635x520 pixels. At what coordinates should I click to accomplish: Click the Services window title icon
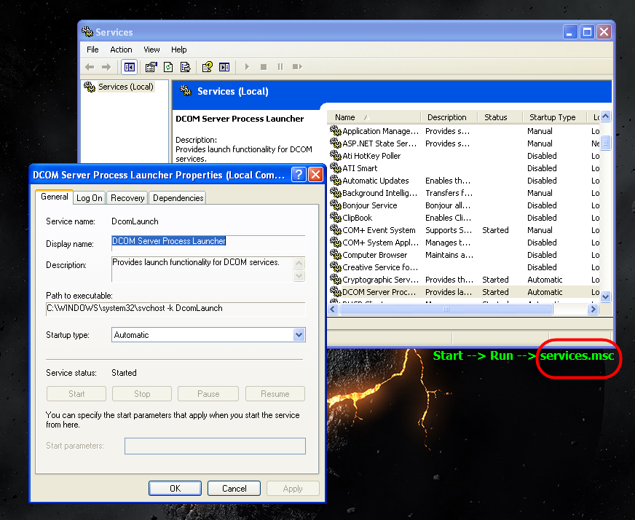tap(87, 31)
